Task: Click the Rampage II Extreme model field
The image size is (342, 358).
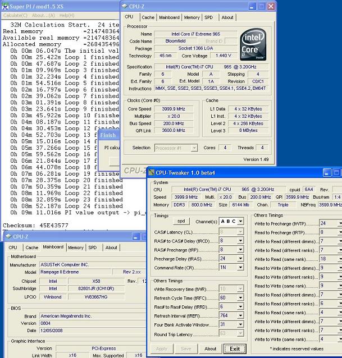Action: point(75,272)
